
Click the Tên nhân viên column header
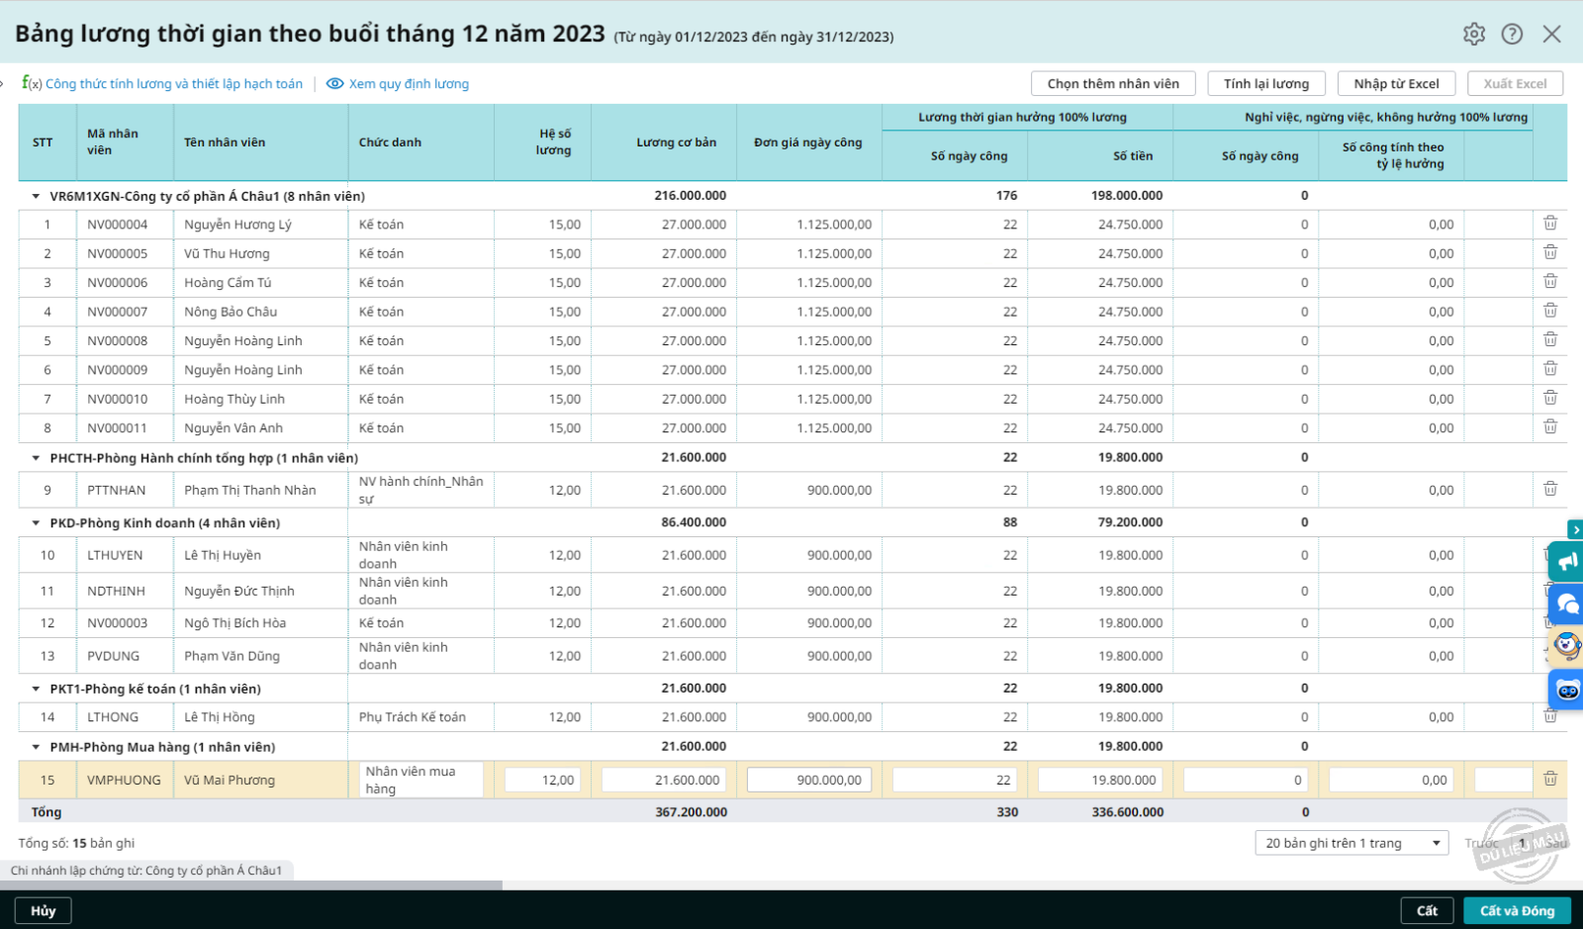261,142
